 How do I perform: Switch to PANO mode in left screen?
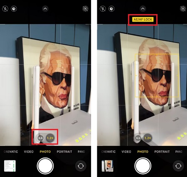(x=81, y=152)
